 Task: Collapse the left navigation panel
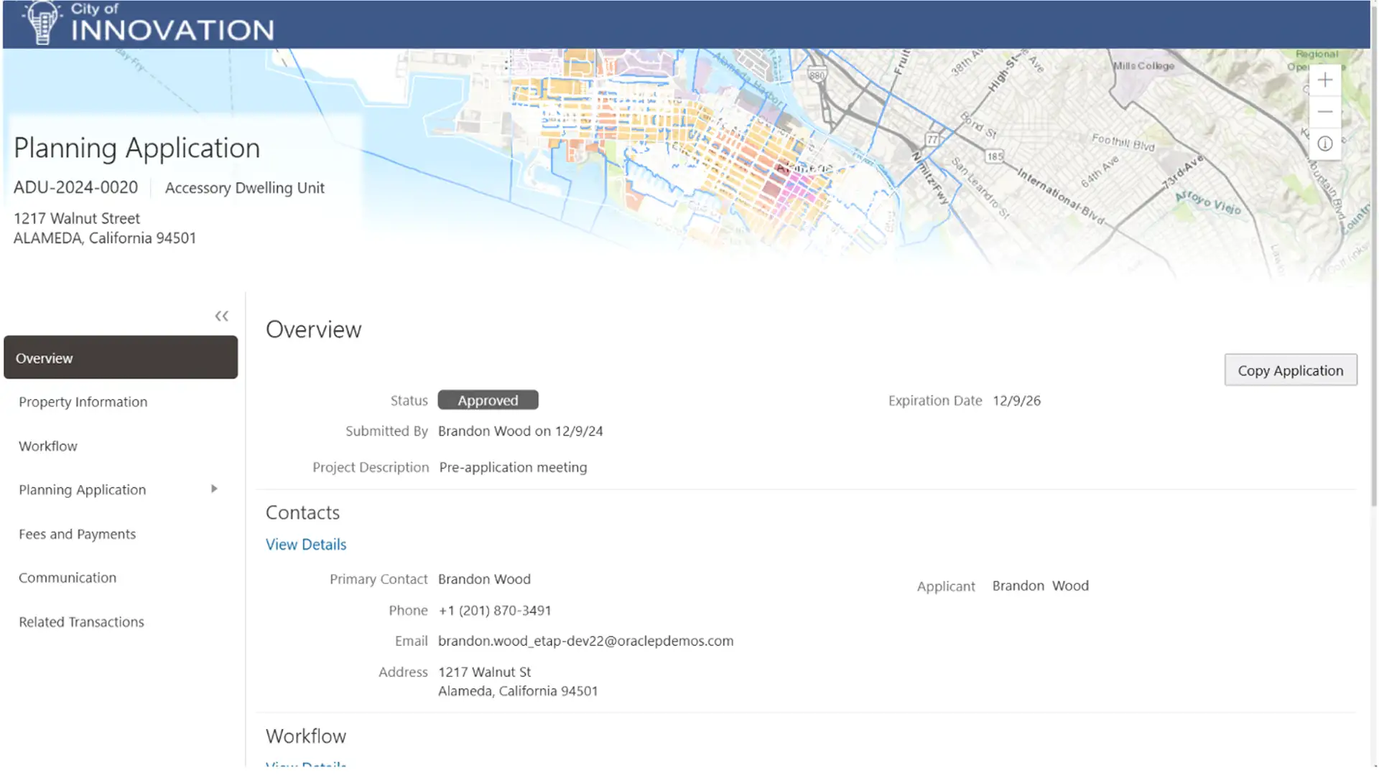pos(221,316)
